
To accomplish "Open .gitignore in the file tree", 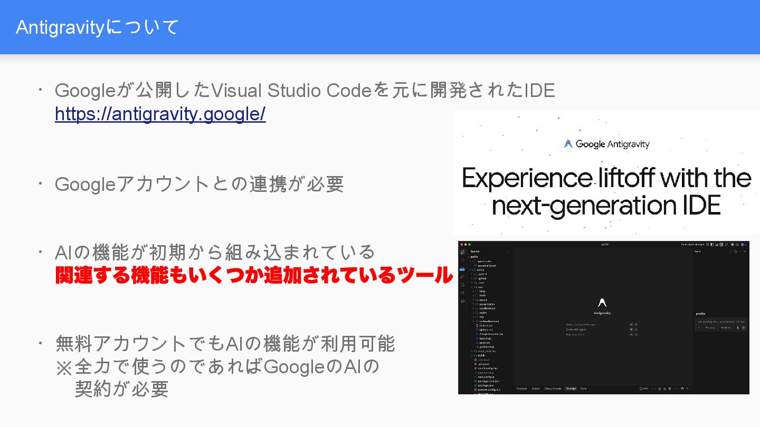I will 483,364.
